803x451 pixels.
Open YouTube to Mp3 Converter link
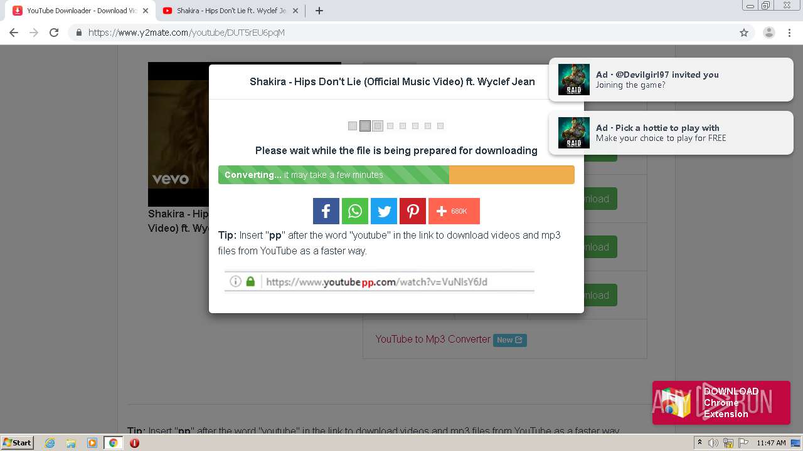[433, 340]
